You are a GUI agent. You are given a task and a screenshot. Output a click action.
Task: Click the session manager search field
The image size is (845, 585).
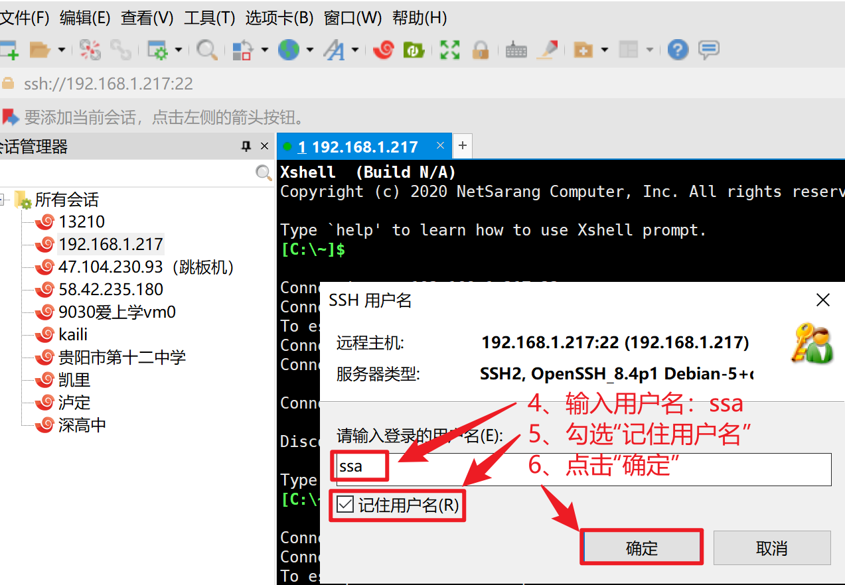click(126, 173)
